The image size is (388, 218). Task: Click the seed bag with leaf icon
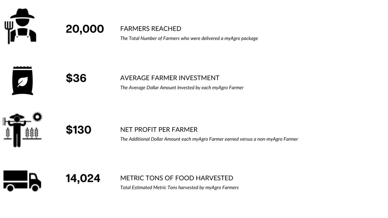(x=22, y=81)
